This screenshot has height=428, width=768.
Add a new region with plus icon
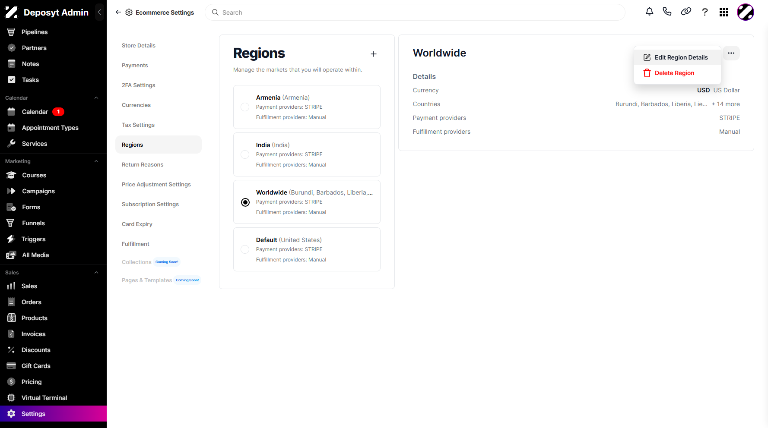(374, 54)
